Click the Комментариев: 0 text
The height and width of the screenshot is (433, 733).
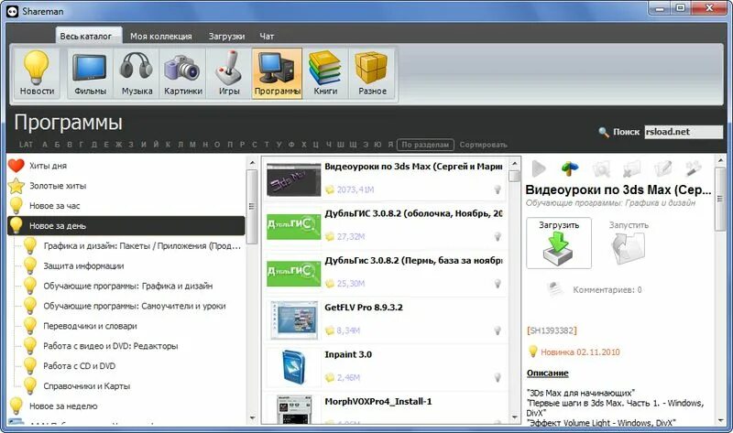coord(607,290)
